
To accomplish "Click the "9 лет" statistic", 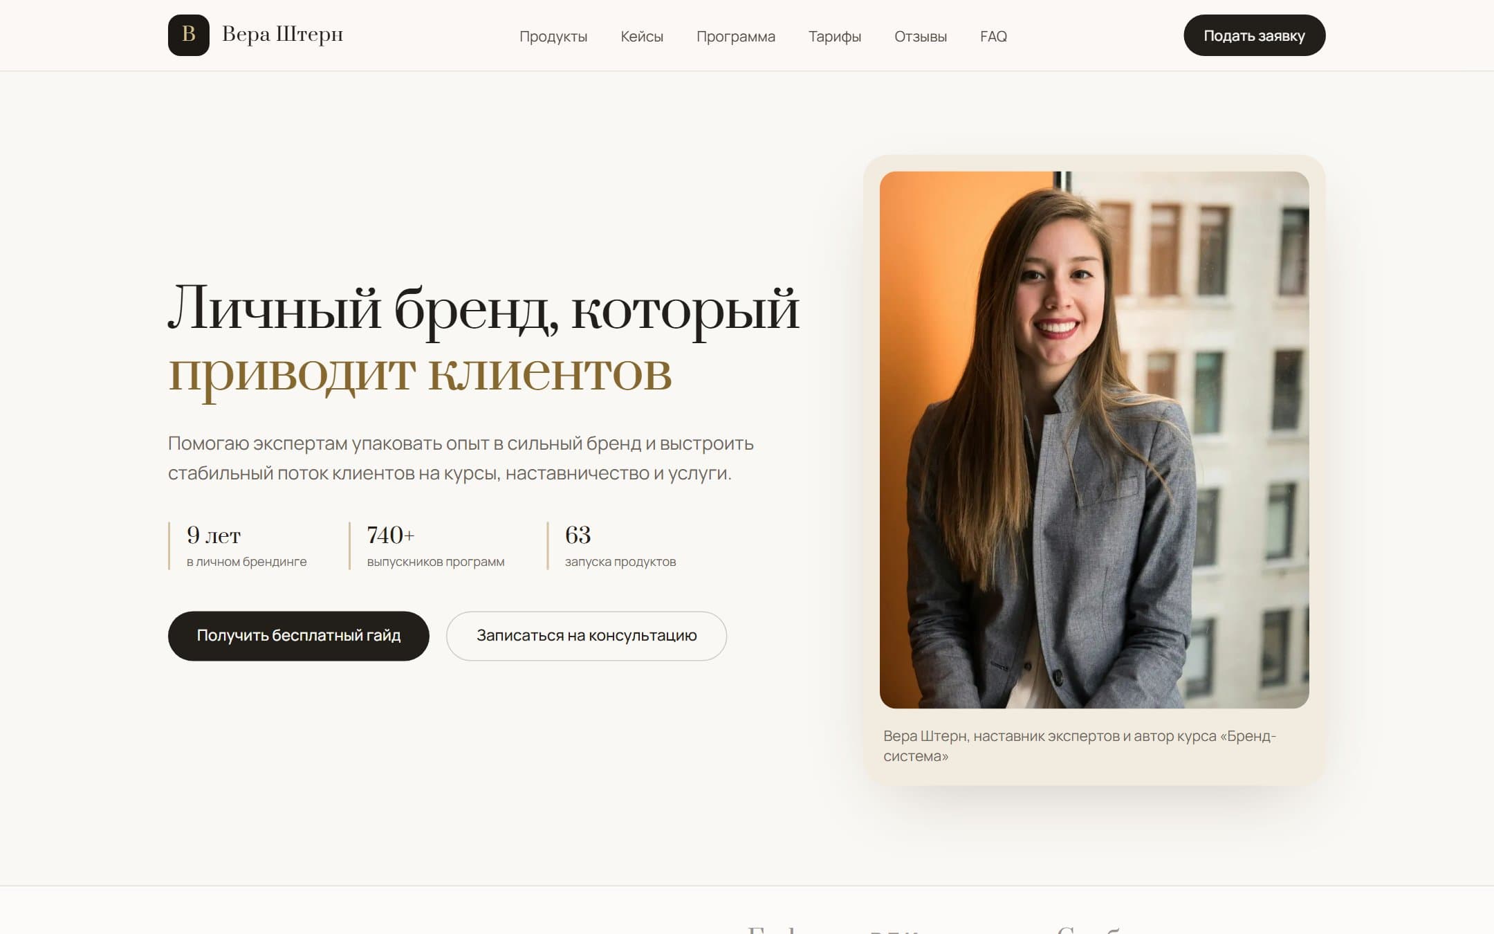I will (x=214, y=535).
